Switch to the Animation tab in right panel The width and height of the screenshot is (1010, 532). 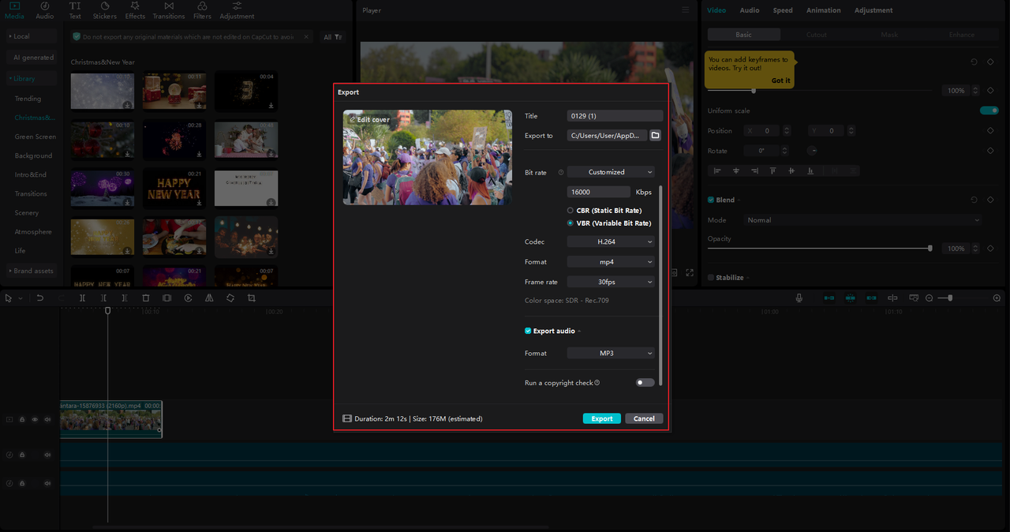point(823,10)
